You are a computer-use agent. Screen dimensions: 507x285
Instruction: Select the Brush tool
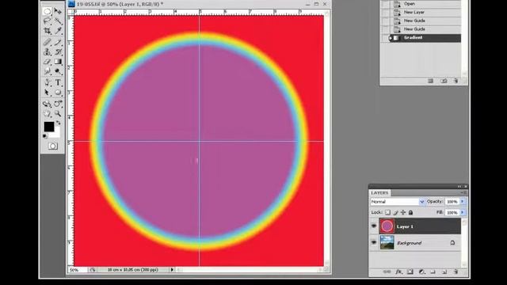click(x=58, y=42)
